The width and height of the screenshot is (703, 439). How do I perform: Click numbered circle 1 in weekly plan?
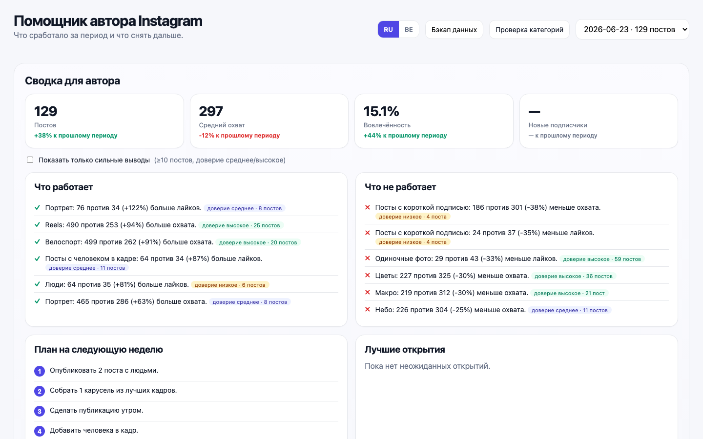[40, 371]
